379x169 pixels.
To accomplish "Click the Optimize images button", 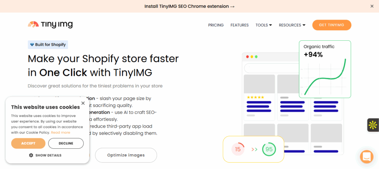I will [126, 155].
